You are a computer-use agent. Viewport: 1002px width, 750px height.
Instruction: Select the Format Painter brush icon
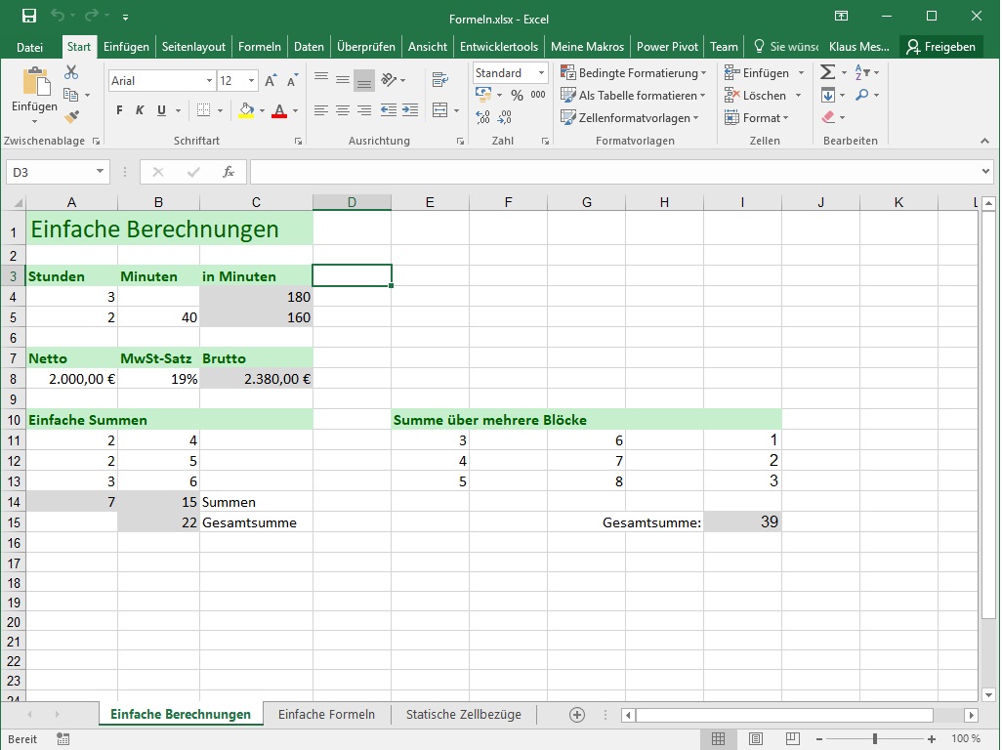71,116
